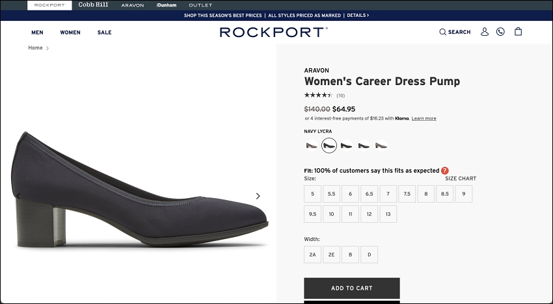Screen dimensions: 553x304
Task: Show next product image arrow
Action: pyautogui.click(x=258, y=196)
